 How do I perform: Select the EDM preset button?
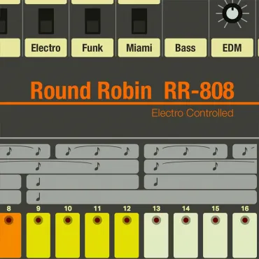(232, 48)
